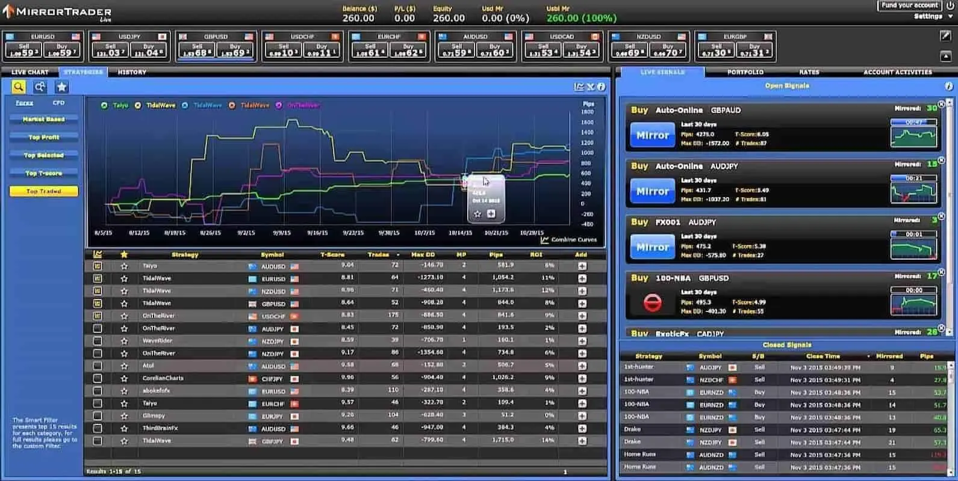Mirror the Auto-Online GBPAUD signal
Viewport: 958px width, 481px height.
coord(653,135)
